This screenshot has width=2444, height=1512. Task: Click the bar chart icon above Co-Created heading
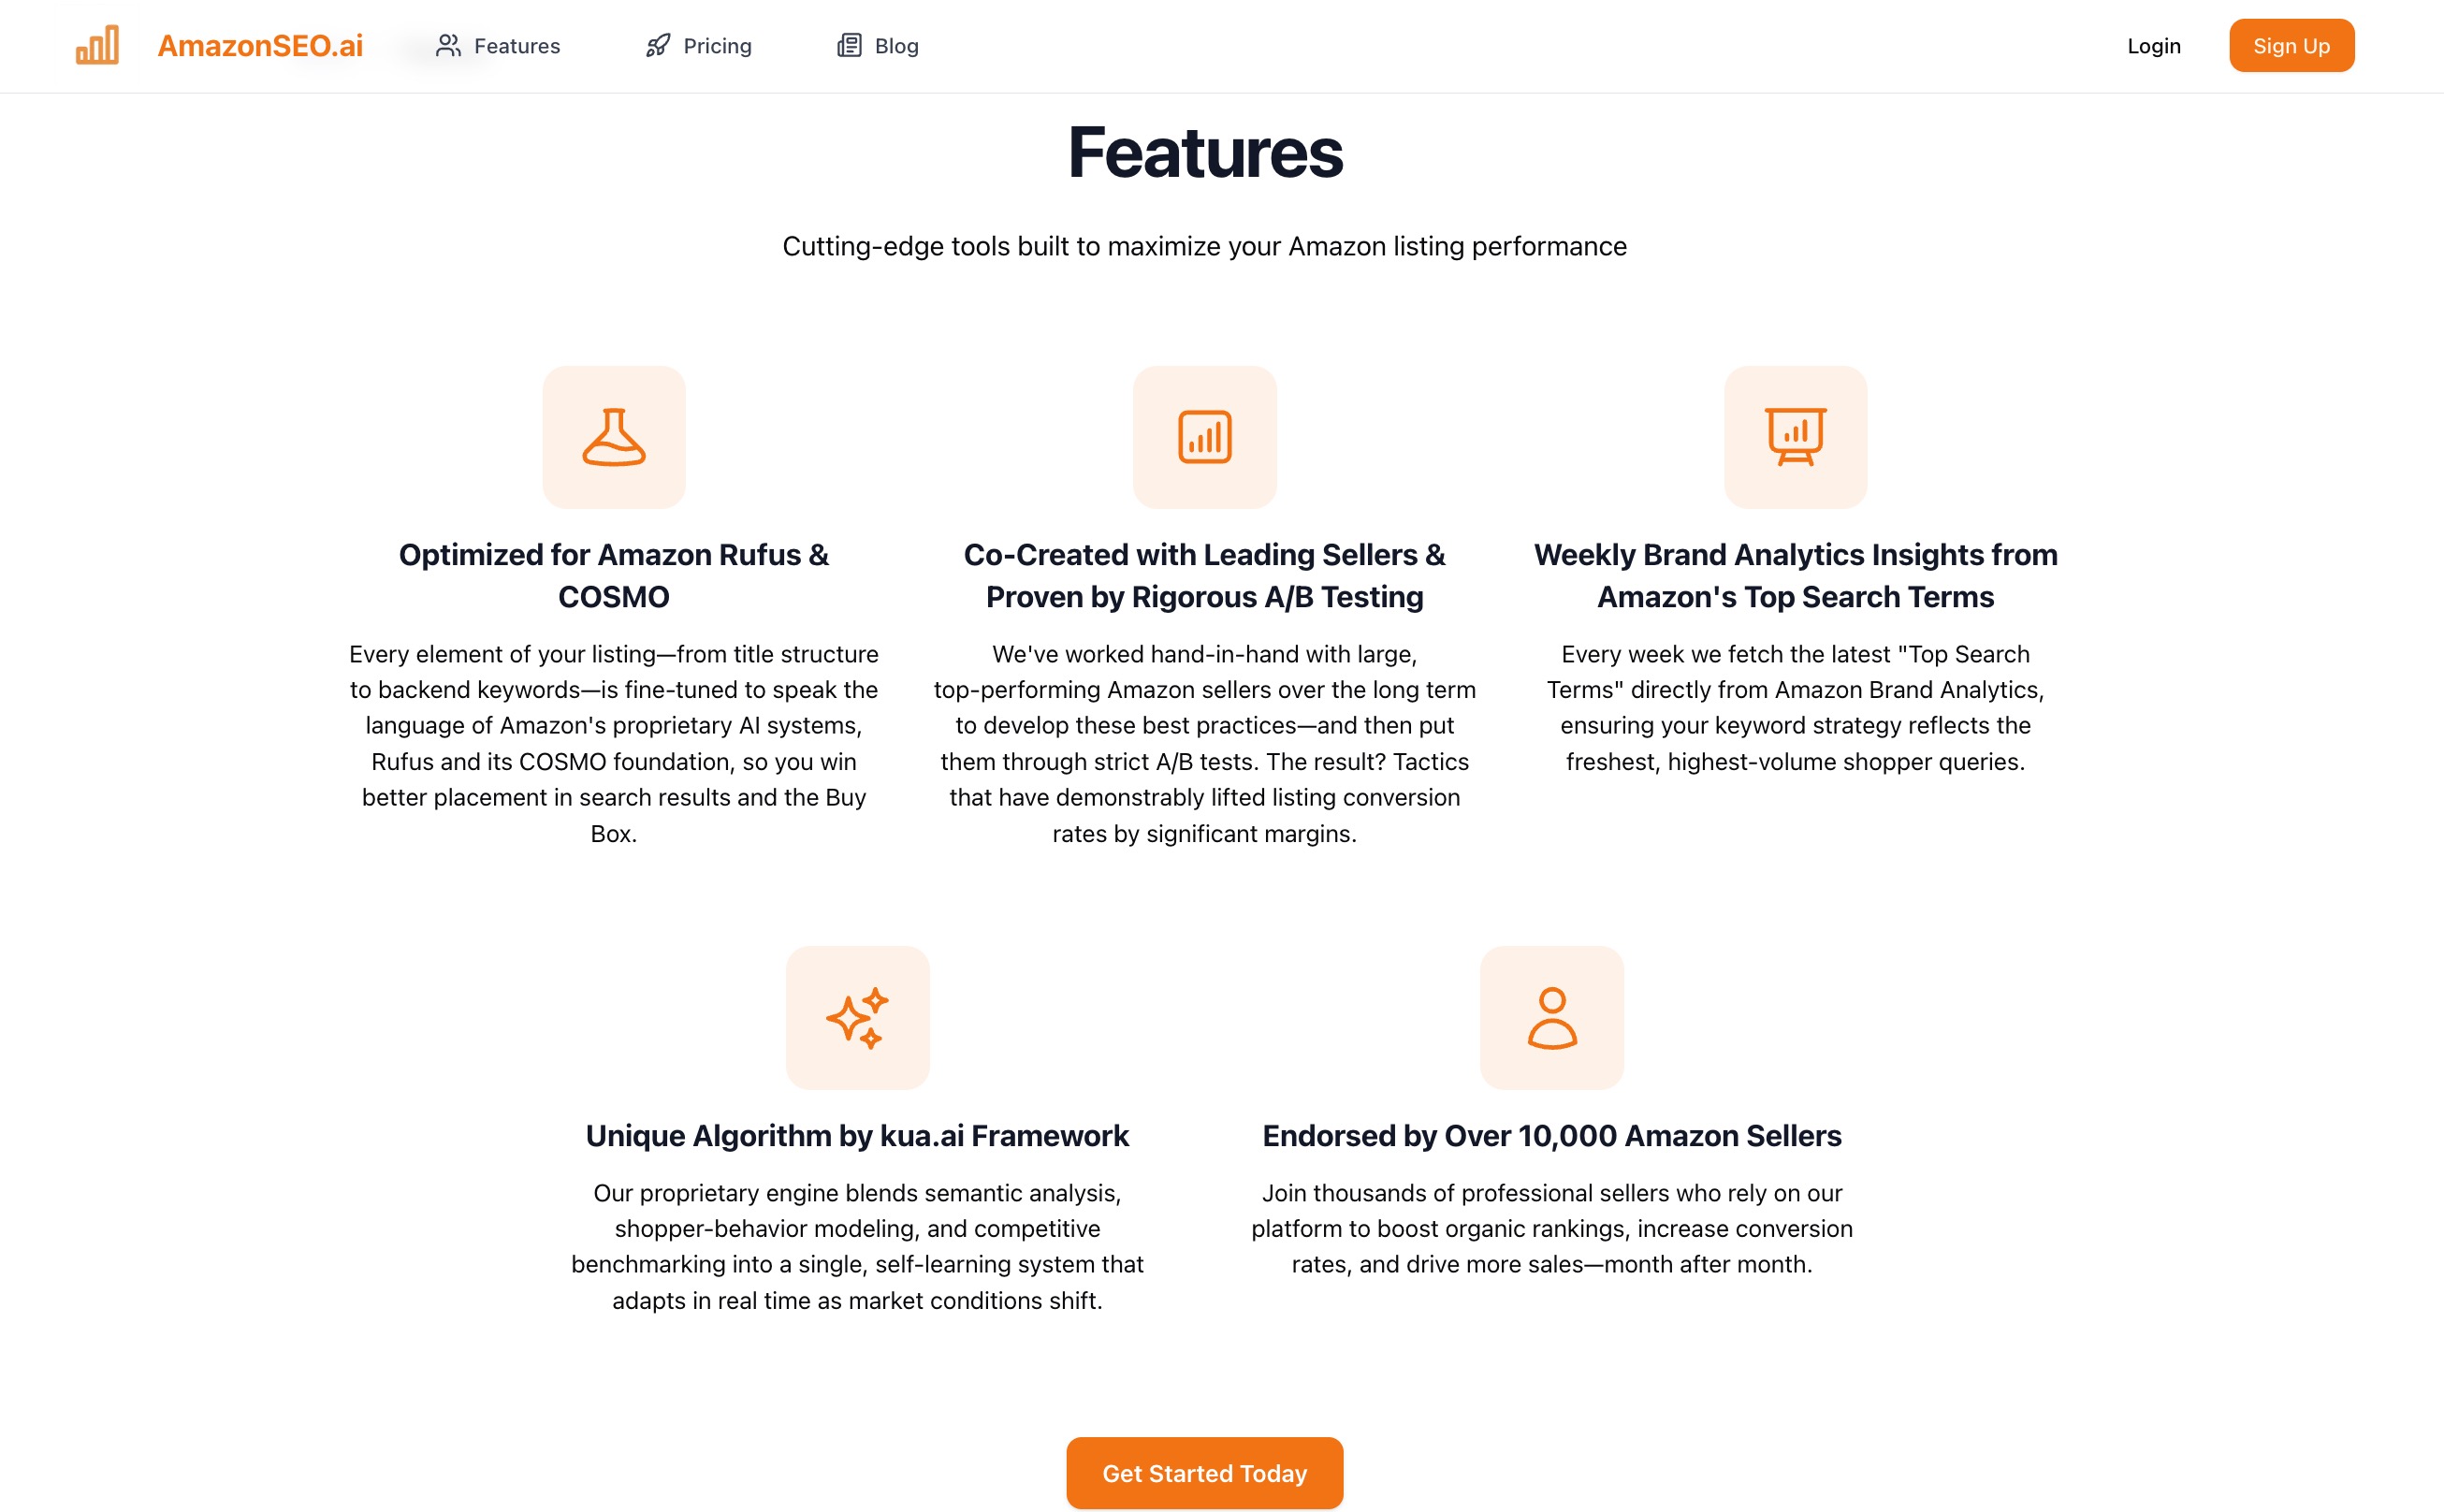pos(1204,437)
